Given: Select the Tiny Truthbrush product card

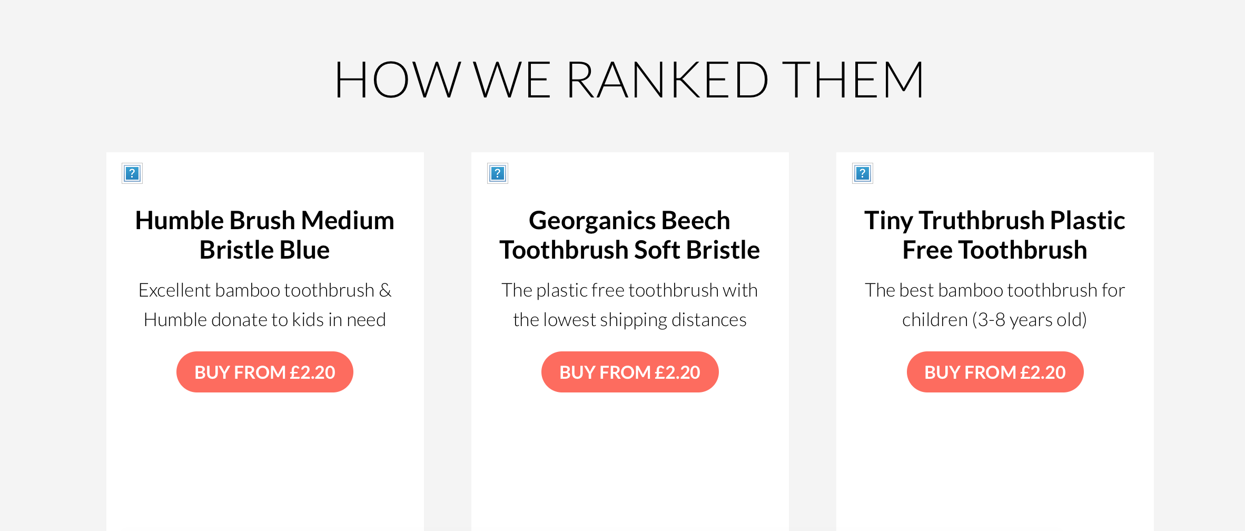Looking at the screenshot, I should pyautogui.click(x=994, y=453).
